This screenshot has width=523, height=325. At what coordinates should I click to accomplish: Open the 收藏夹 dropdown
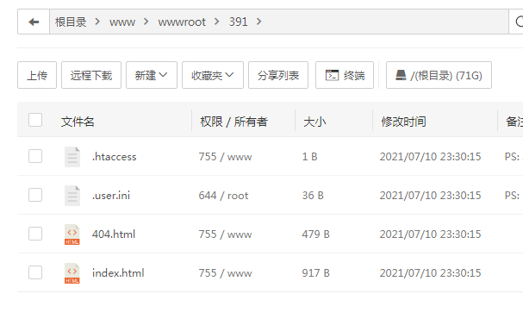coord(213,75)
